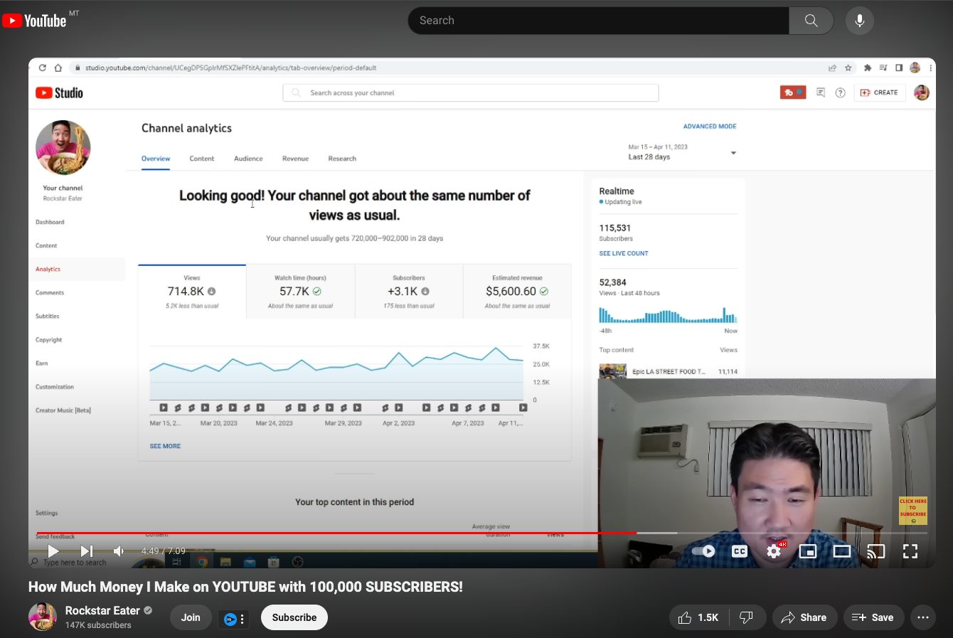This screenshot has height=638, width=953.
Task: Select the Views 714.8K metric card
Action: point(192,292)
